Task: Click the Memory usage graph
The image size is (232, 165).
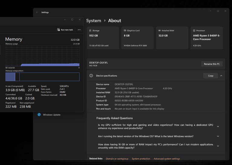Action: tap(43, 56)
